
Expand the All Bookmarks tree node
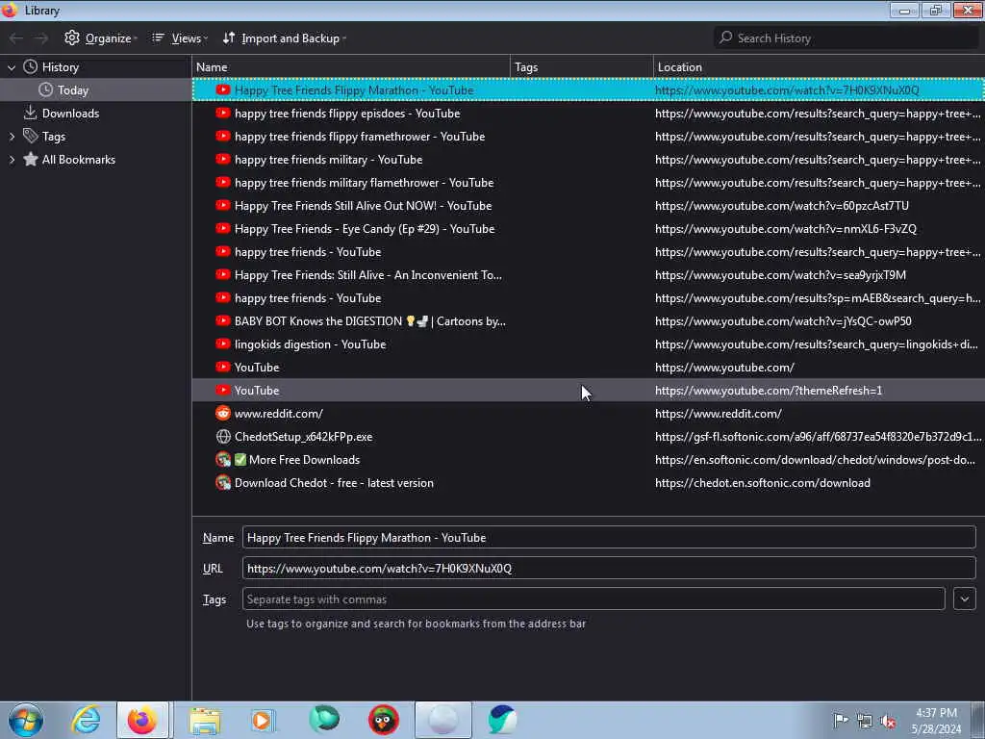pyautogui.click(x=12, y=160)
